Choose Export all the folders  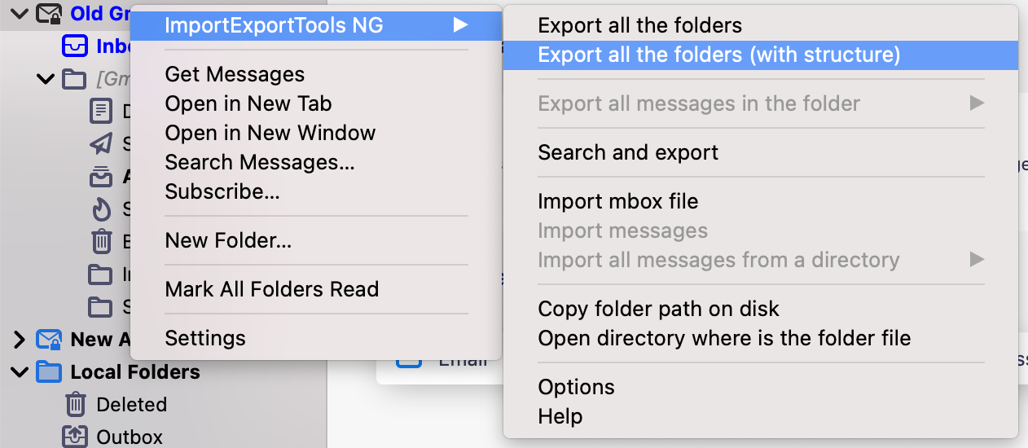click(x=640, y=25)
